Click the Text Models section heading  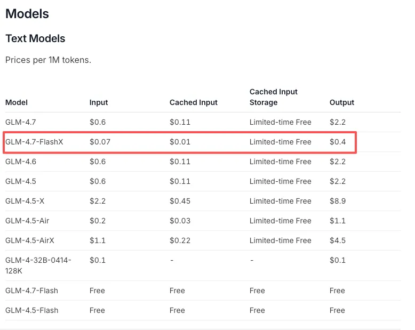tap(35, 38)
